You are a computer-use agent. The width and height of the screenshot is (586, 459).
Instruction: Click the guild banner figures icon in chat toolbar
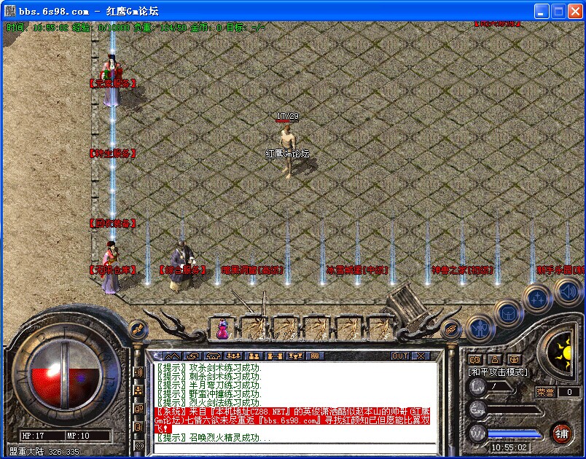pos(295,356)
